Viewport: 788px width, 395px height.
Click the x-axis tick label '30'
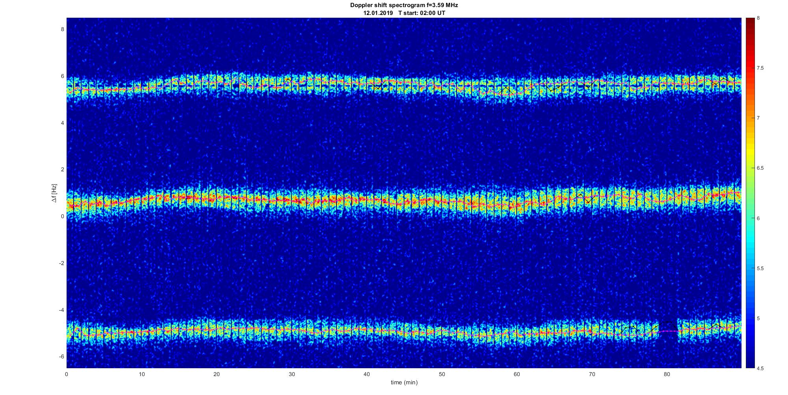[292, 374]
